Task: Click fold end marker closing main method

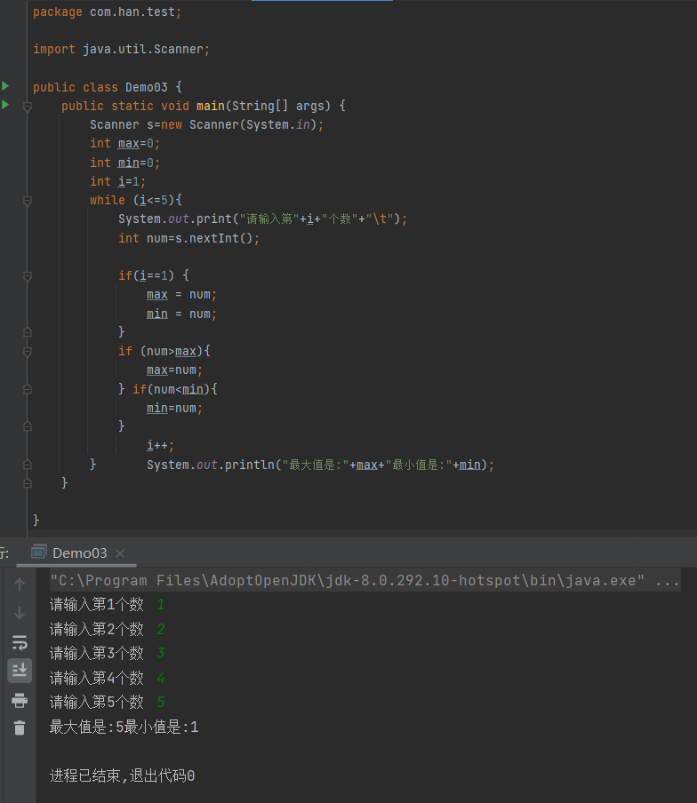Action: [28, 483]
